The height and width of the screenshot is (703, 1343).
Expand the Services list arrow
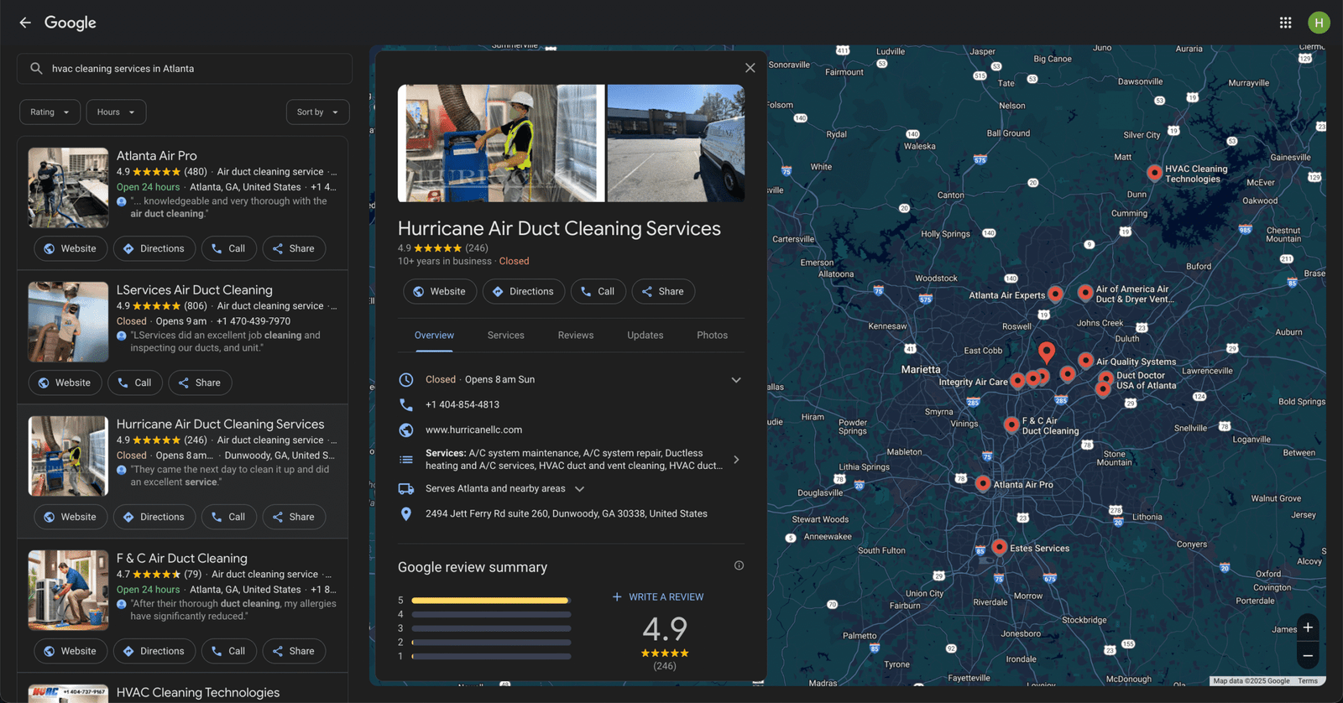click(736, 460)
